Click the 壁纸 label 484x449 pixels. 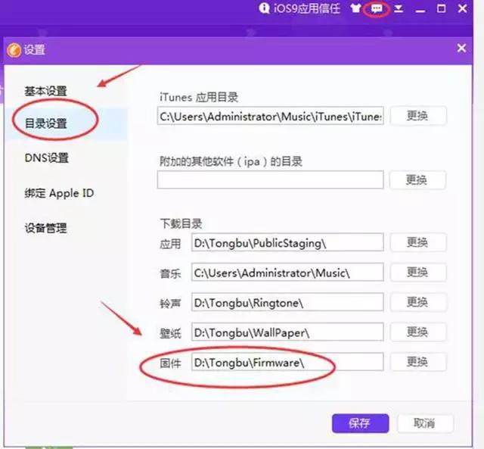click(x=170, y=333)
